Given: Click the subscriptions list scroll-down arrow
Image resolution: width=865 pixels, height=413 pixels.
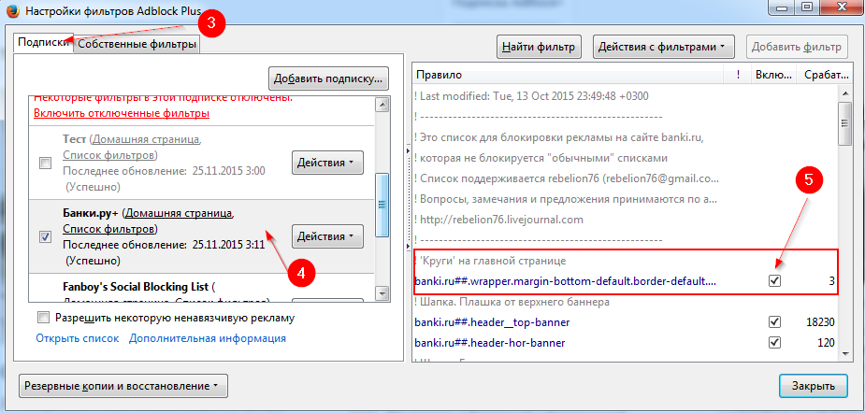Looking at the screenshot, I should click(x=382, y=292).
